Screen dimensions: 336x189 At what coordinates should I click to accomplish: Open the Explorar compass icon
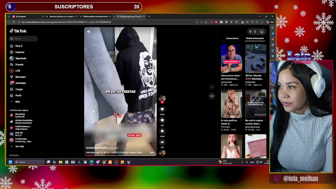coord(12,52)
